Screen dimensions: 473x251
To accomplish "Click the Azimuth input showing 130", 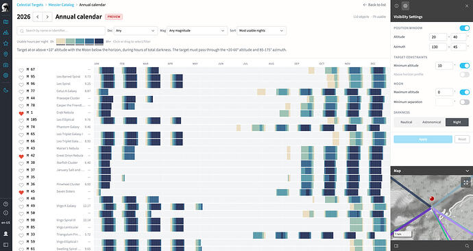I will [x=438, y=47].
